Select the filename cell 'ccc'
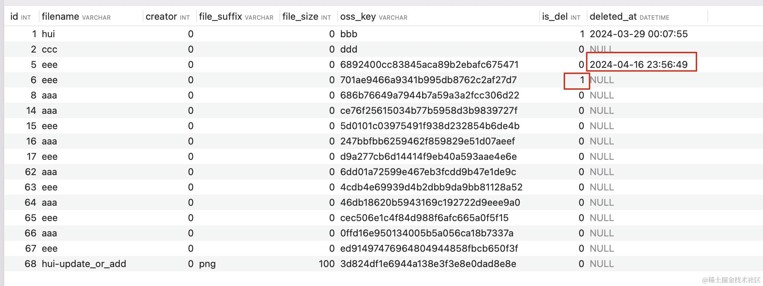The width and height of the screenshot is (763, 286). [49, 49]
